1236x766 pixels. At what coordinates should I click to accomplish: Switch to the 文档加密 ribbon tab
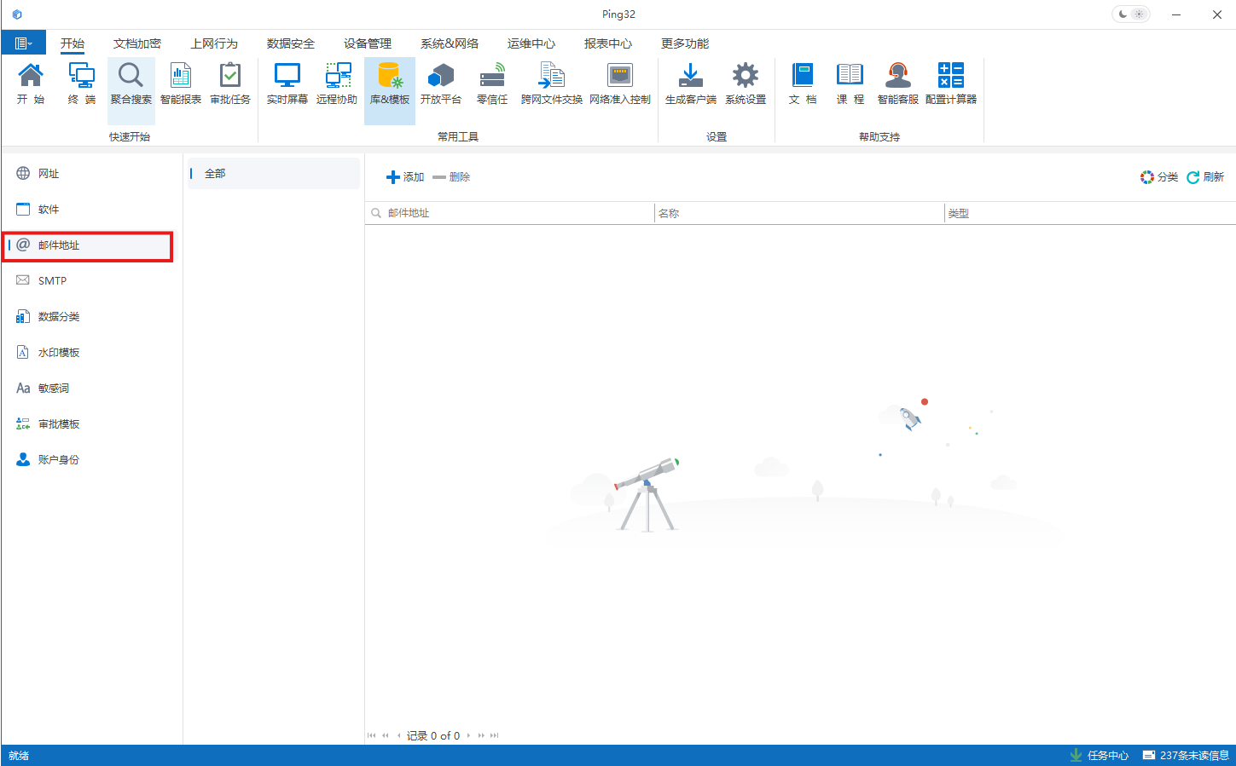(x=136, y=43)
